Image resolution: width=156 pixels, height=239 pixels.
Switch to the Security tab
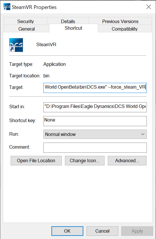[x=26, y=21]
